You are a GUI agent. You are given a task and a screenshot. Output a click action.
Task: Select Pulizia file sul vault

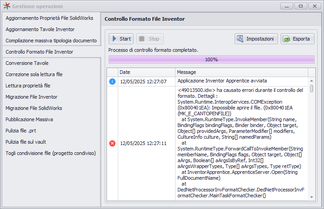click(26, 142)
